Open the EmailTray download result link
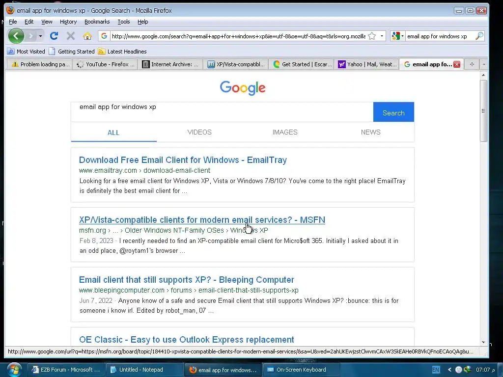The width and height of the screenshot is (503, 377). click(183, 160)
